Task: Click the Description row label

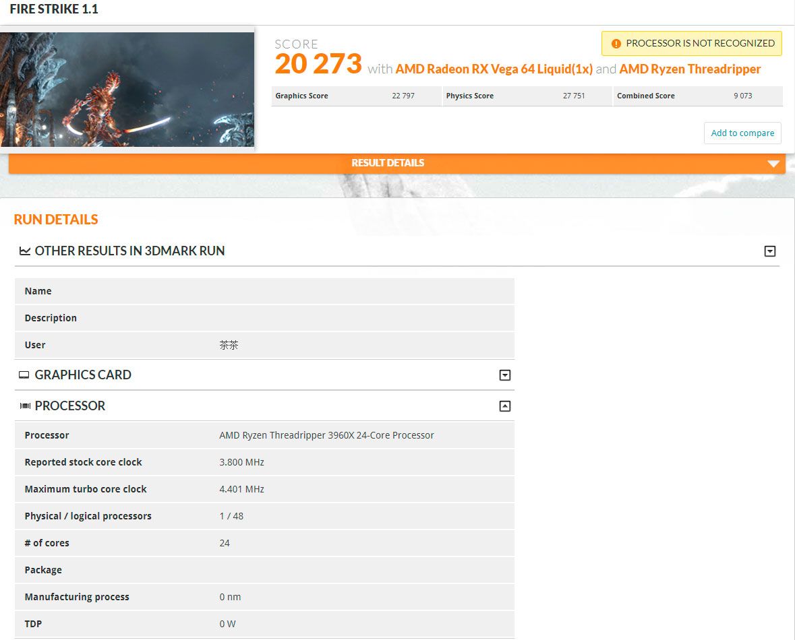Action: 51,318
